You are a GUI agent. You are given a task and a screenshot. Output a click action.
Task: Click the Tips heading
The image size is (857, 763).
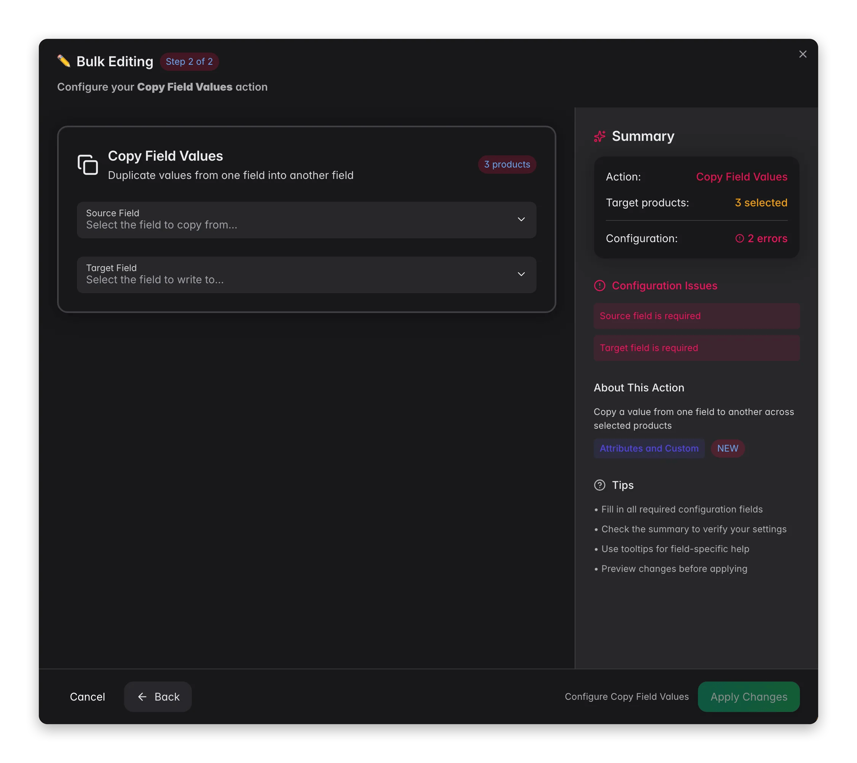tap(623, 485)
